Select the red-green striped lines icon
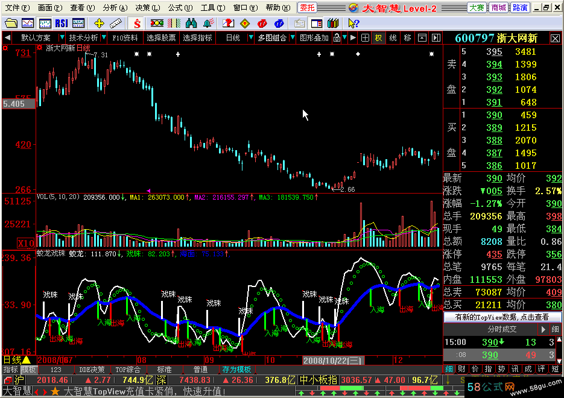The width and height of the screenshot is (564, 398). (174, 24)
